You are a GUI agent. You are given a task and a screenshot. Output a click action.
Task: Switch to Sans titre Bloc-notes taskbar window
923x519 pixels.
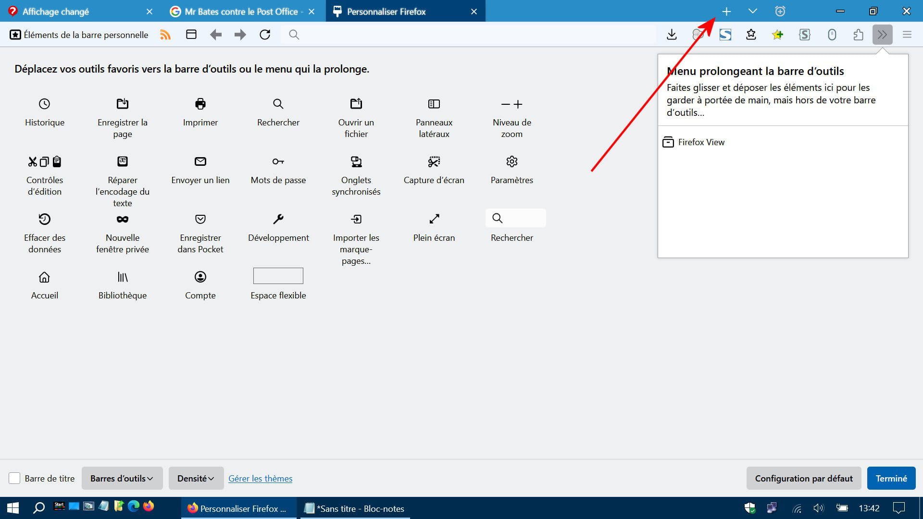pyautogui.click(x=355, y=508)
